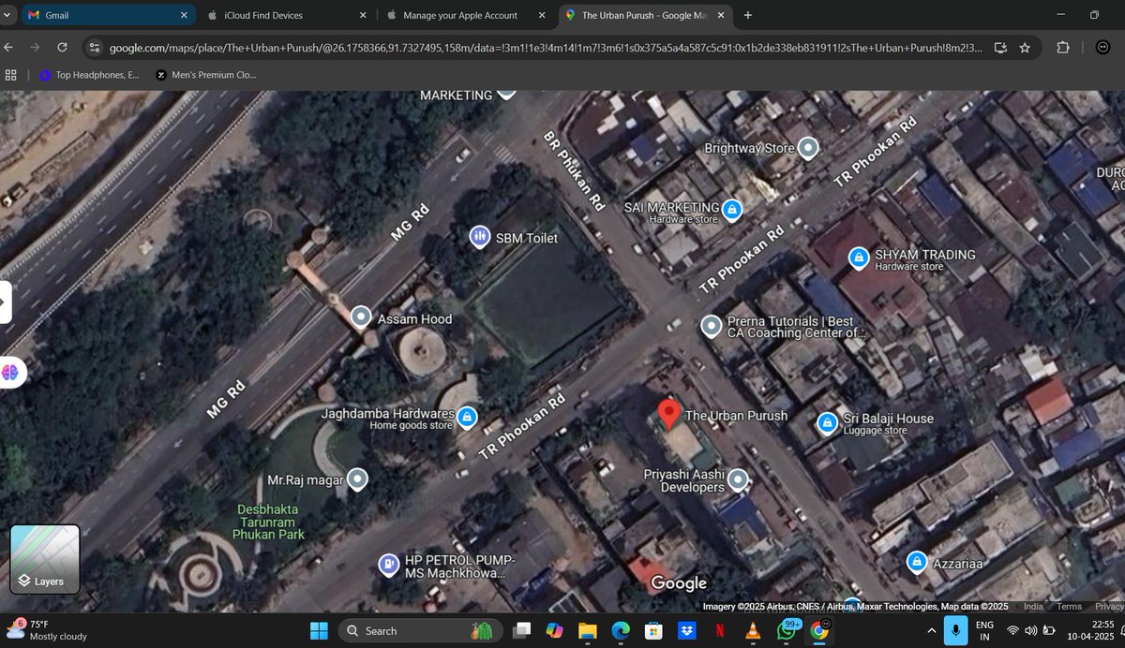Click the floating pink brain extension icon

point(10,372)
